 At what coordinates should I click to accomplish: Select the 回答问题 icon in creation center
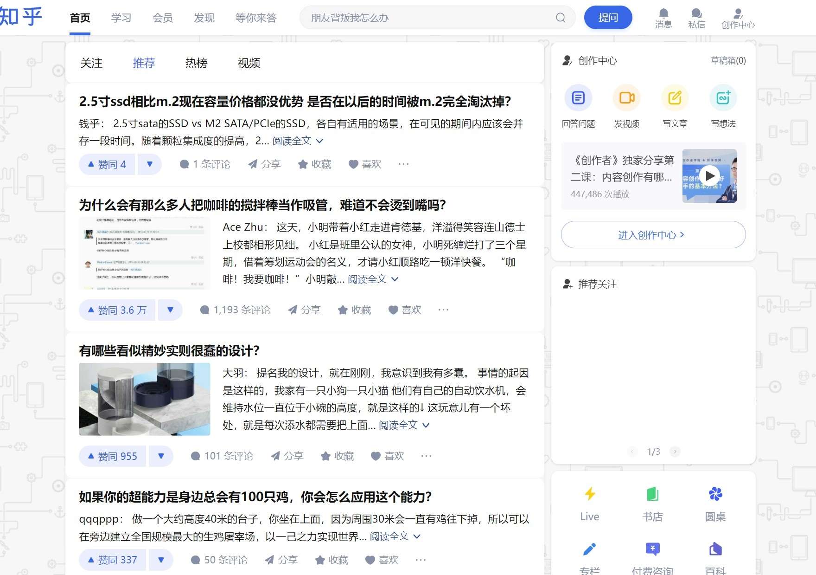pyautogui.click(x=578, y=98)
